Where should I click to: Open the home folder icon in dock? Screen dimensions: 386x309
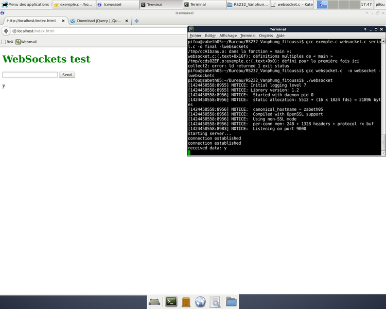tap(231, 302)
